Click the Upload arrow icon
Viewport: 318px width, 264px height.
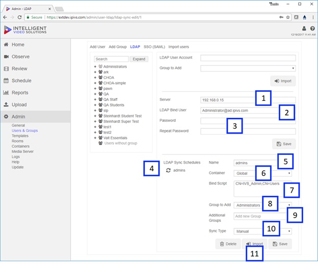[x=6, y=104]
